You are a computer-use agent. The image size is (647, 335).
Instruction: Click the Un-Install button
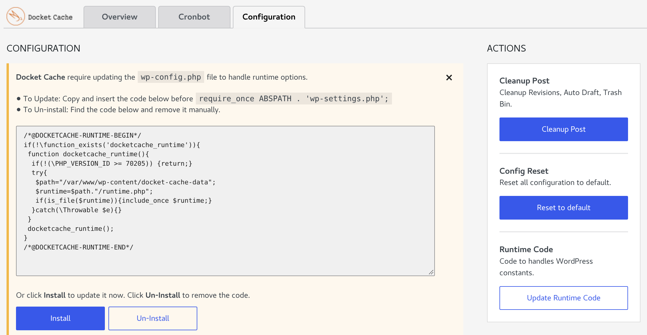coord(153,318)
